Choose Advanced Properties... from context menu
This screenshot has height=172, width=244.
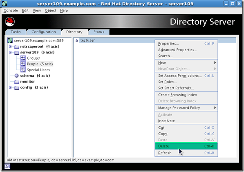(186, 50)
